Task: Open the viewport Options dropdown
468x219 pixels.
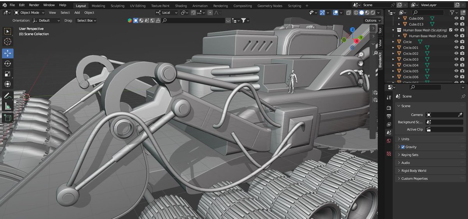Action: coord(372,20)
